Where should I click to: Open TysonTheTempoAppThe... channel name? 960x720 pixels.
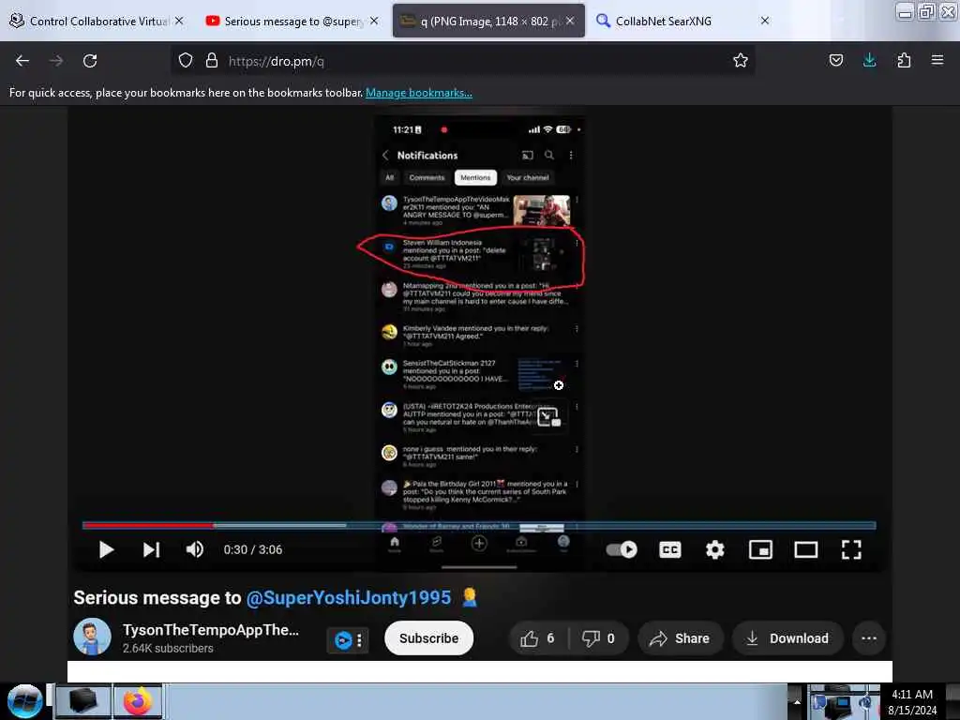coord(211,630)
